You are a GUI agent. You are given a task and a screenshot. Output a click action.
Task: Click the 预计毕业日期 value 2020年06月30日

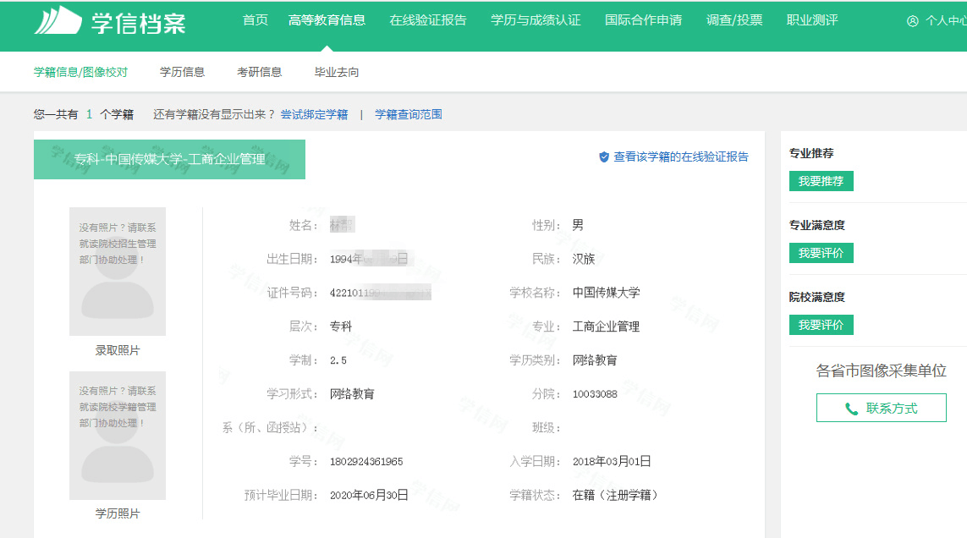coord(369,495)
